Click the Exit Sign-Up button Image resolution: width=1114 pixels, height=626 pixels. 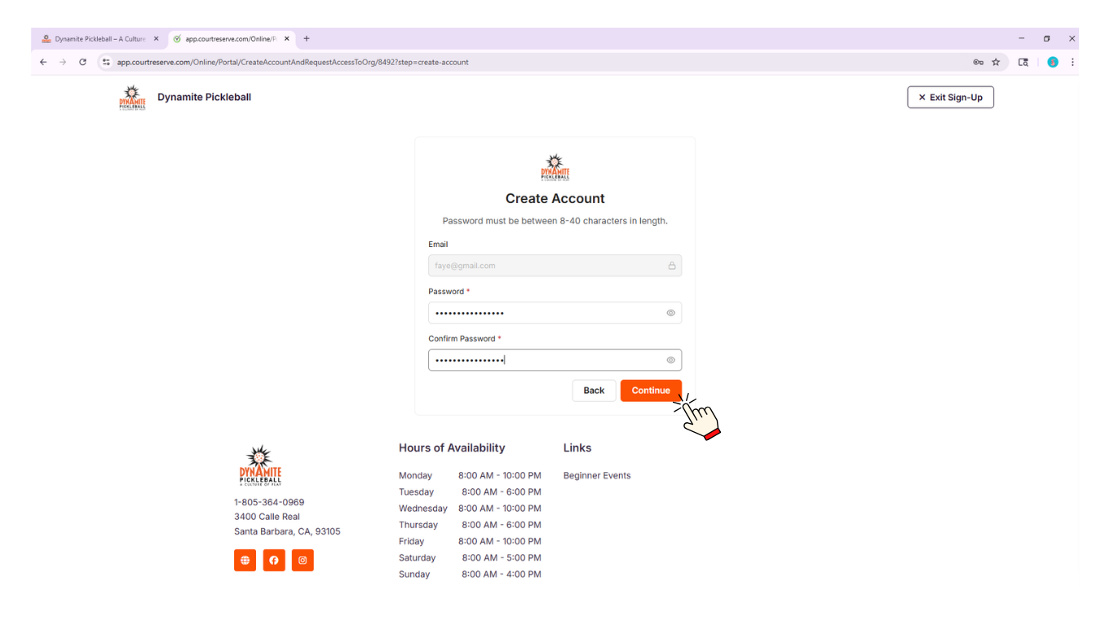click(950, 97)
